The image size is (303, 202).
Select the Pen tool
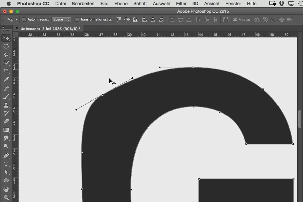pos(6,155)
